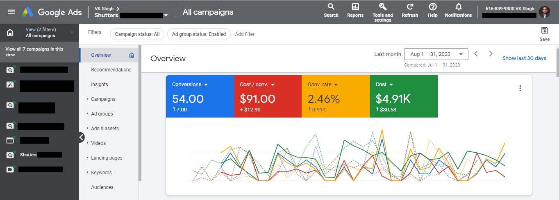Open the hamburger main menu
This screenshot has height=200, width=559.
pyautogui.click(x=11, y=12)
